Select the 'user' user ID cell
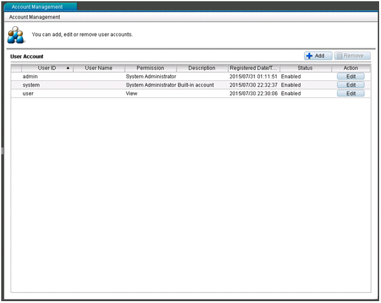 click(x=28, y=93)
